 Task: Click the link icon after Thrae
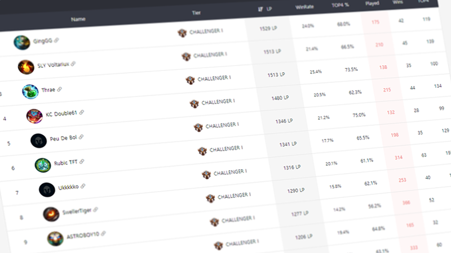[x=60, y=89]
